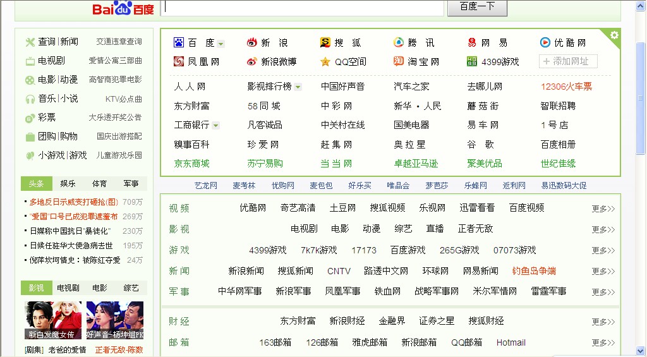Open the 易迅数码大促 link

coord(564,186)
